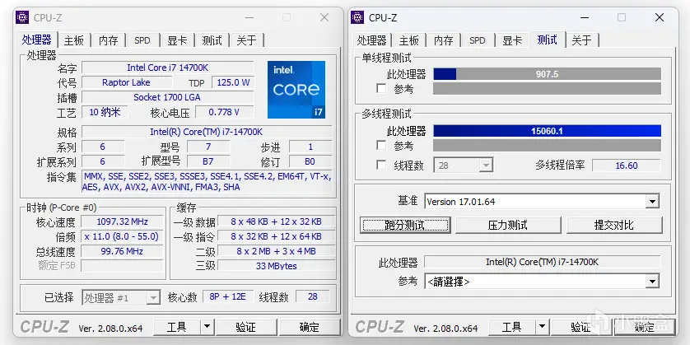
Task: Open SPD tab in left window
Action: coord(142,40)
